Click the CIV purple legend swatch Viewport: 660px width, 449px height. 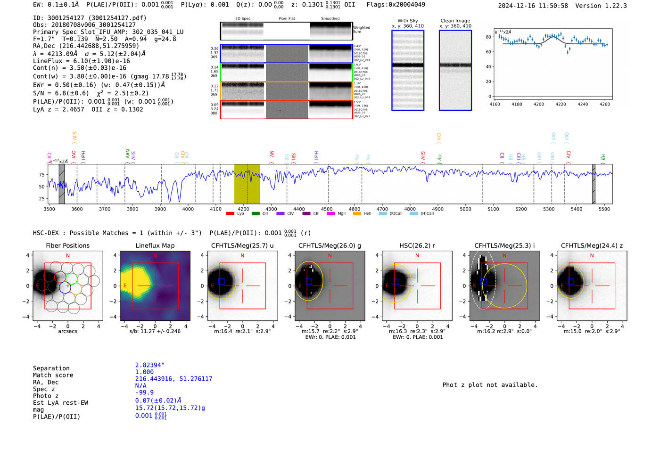pos(280,213)
